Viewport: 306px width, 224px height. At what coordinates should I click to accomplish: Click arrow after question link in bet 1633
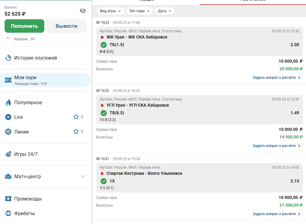coord(299,77)
